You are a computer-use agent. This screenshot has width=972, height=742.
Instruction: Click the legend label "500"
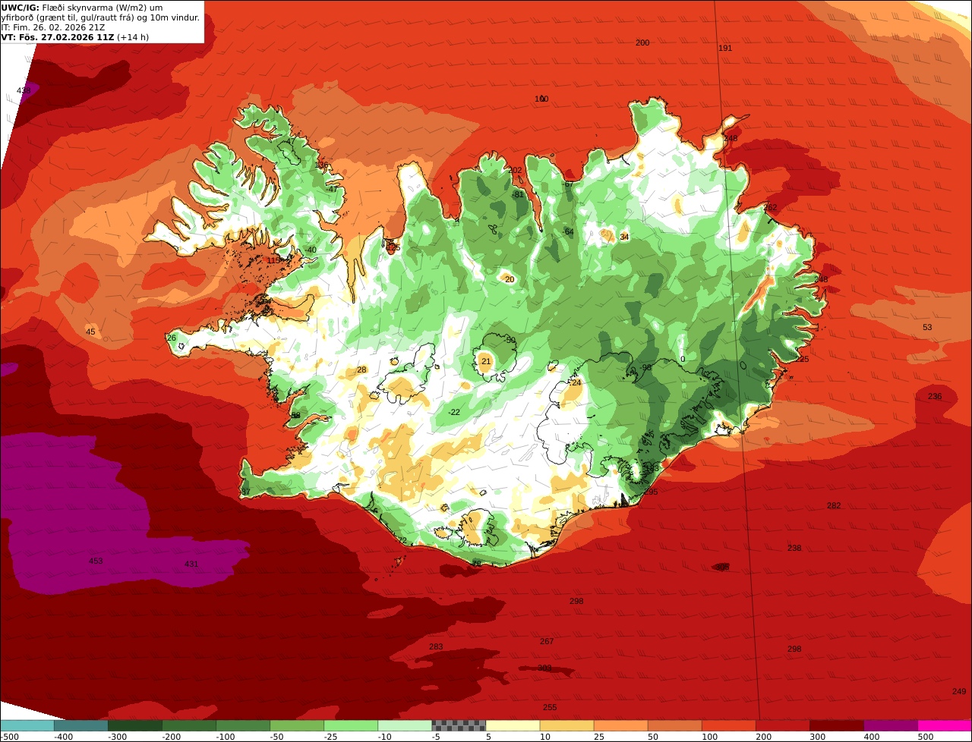(926, 737)
